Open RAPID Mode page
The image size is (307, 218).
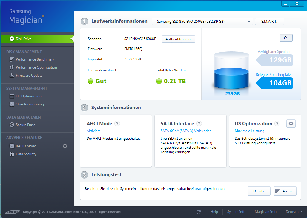tap(26, 146)
